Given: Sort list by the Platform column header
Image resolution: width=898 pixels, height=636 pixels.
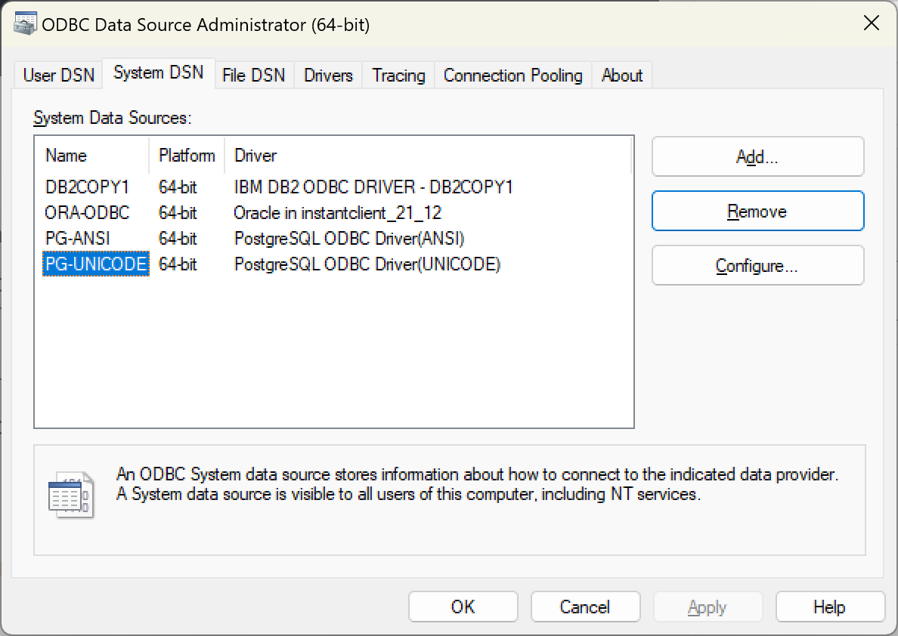Looking at the screenshot, I should point(186,156).
